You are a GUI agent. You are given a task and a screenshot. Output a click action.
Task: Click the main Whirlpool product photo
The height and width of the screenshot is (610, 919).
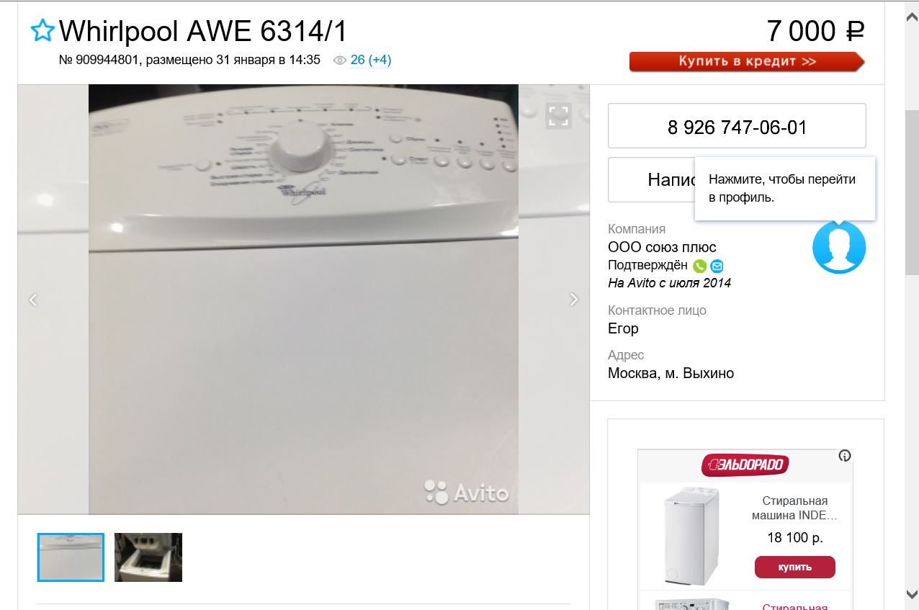tap(303, 300)
